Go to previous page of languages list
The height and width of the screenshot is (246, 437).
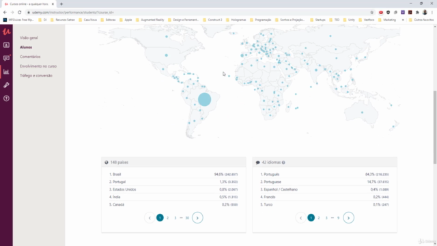[x=300, y=218]
